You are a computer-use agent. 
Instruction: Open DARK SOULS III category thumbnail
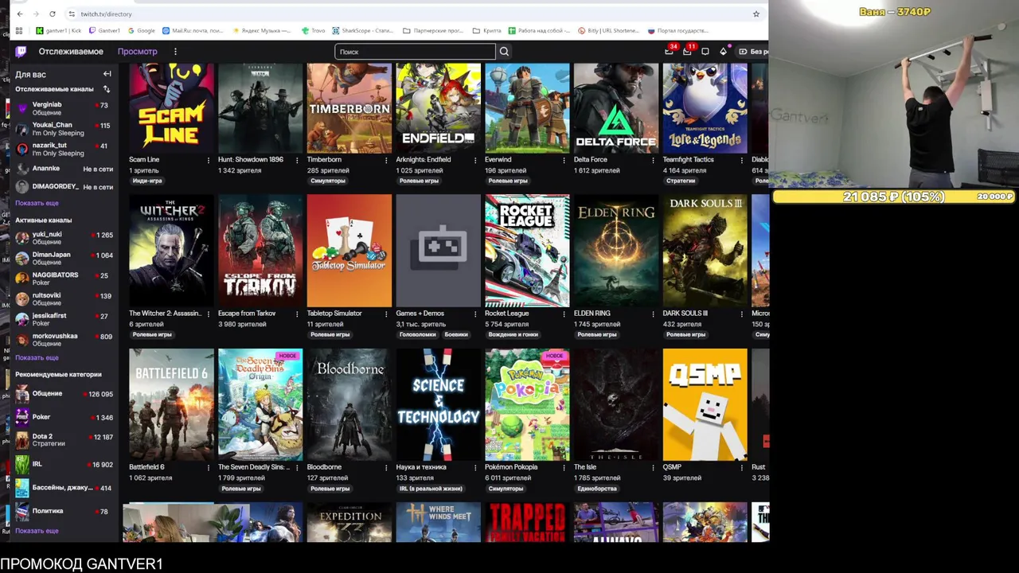pyautogui.click(x=705, y=251)
